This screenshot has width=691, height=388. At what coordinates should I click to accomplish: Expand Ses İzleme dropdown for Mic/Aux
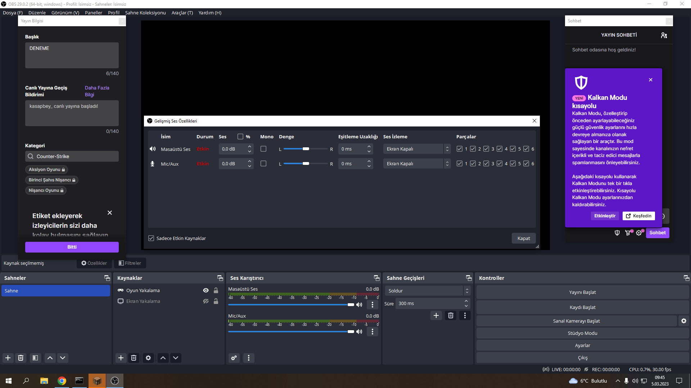(x=447, y=163)
